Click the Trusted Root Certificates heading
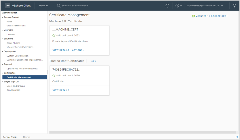240x140 pixels. tap(66, 61)
